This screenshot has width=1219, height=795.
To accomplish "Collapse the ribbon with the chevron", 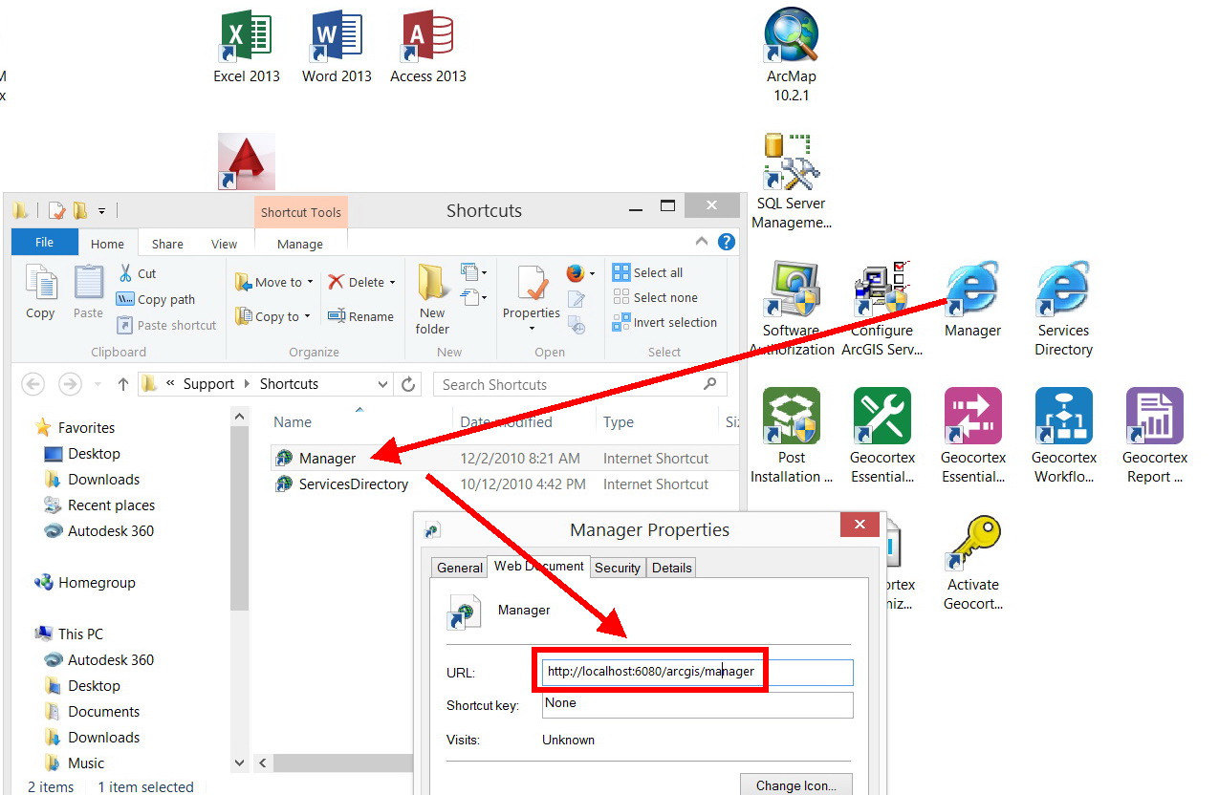I will click(x=702, y=242).
